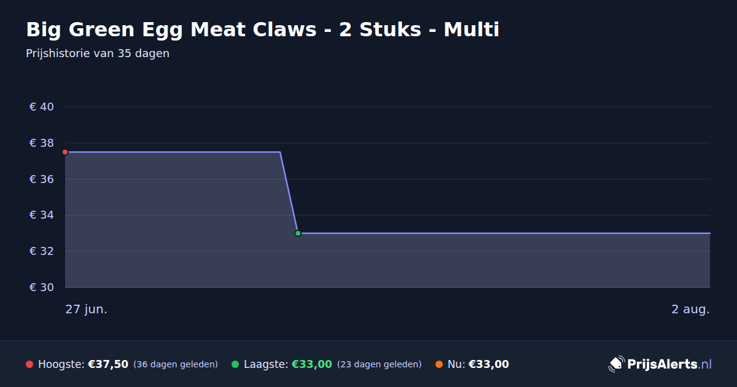Click the € 34 axis label
The width and height of the screenshot is (737, 387).
coord(42,215)
